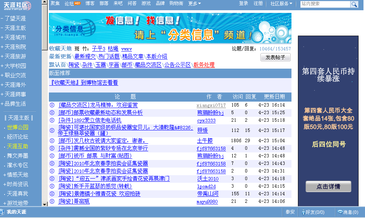
Task: Select the 陶瓷 category tab
Action: (x=74, y=65)
